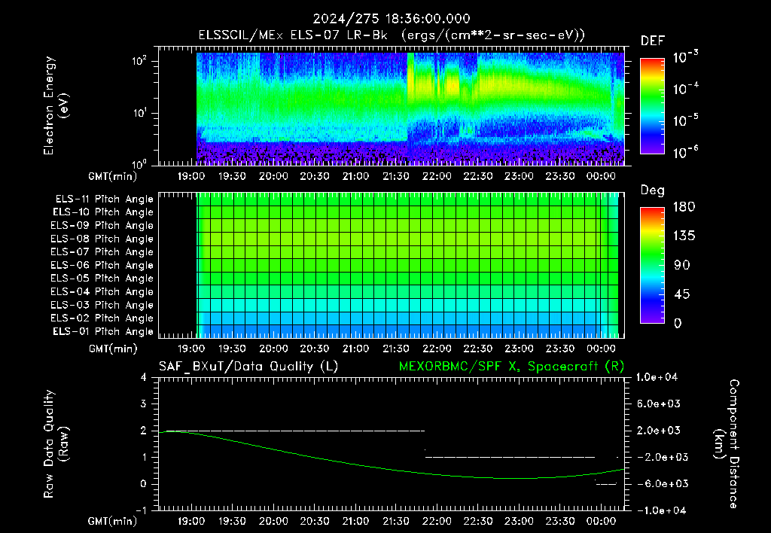Click 22:00 tick under the electron spectrogram
Viewport: 771px width, 533px height.
pyautogui.click(x=437, y=176)
